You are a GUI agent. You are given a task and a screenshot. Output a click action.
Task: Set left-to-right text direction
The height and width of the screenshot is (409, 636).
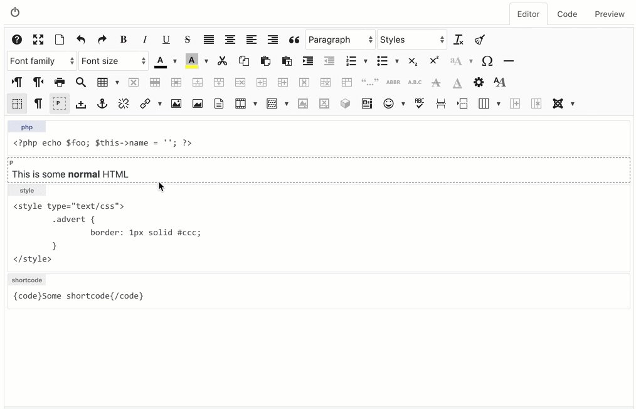(x=17, y=82)
